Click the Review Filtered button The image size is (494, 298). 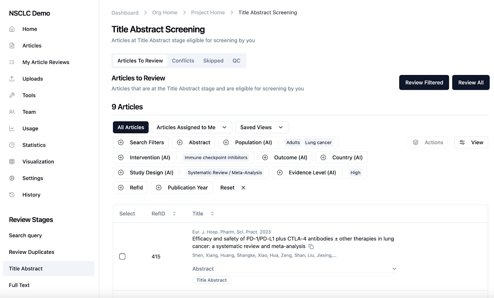(x=424, y=83)
